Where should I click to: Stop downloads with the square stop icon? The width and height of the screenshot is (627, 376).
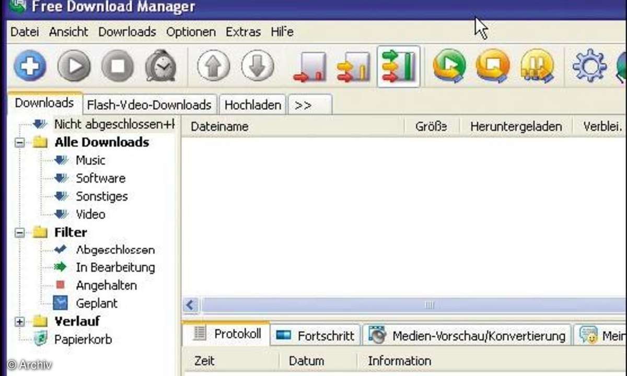117,67
